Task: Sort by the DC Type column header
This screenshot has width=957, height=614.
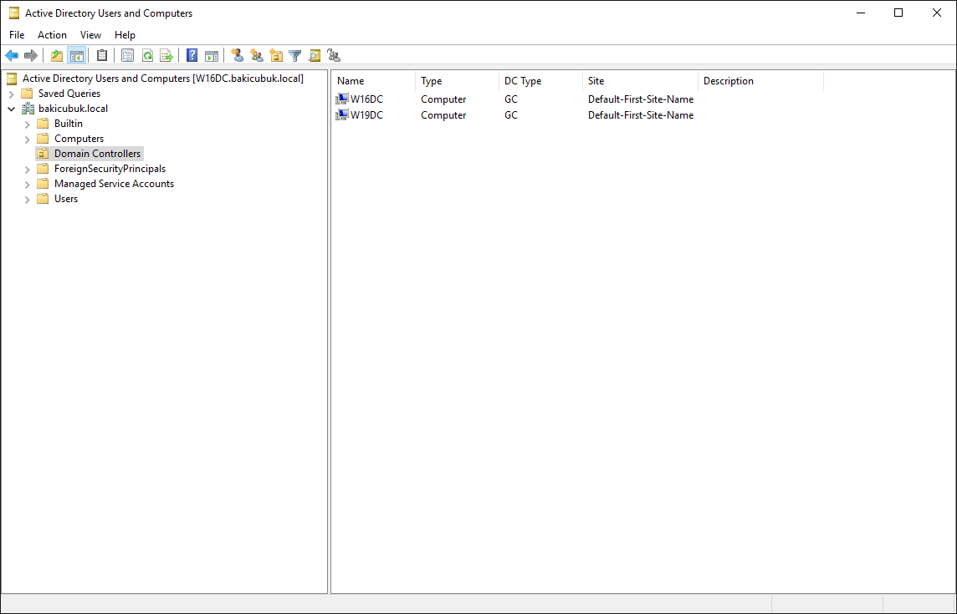Action: coord(540,81)
